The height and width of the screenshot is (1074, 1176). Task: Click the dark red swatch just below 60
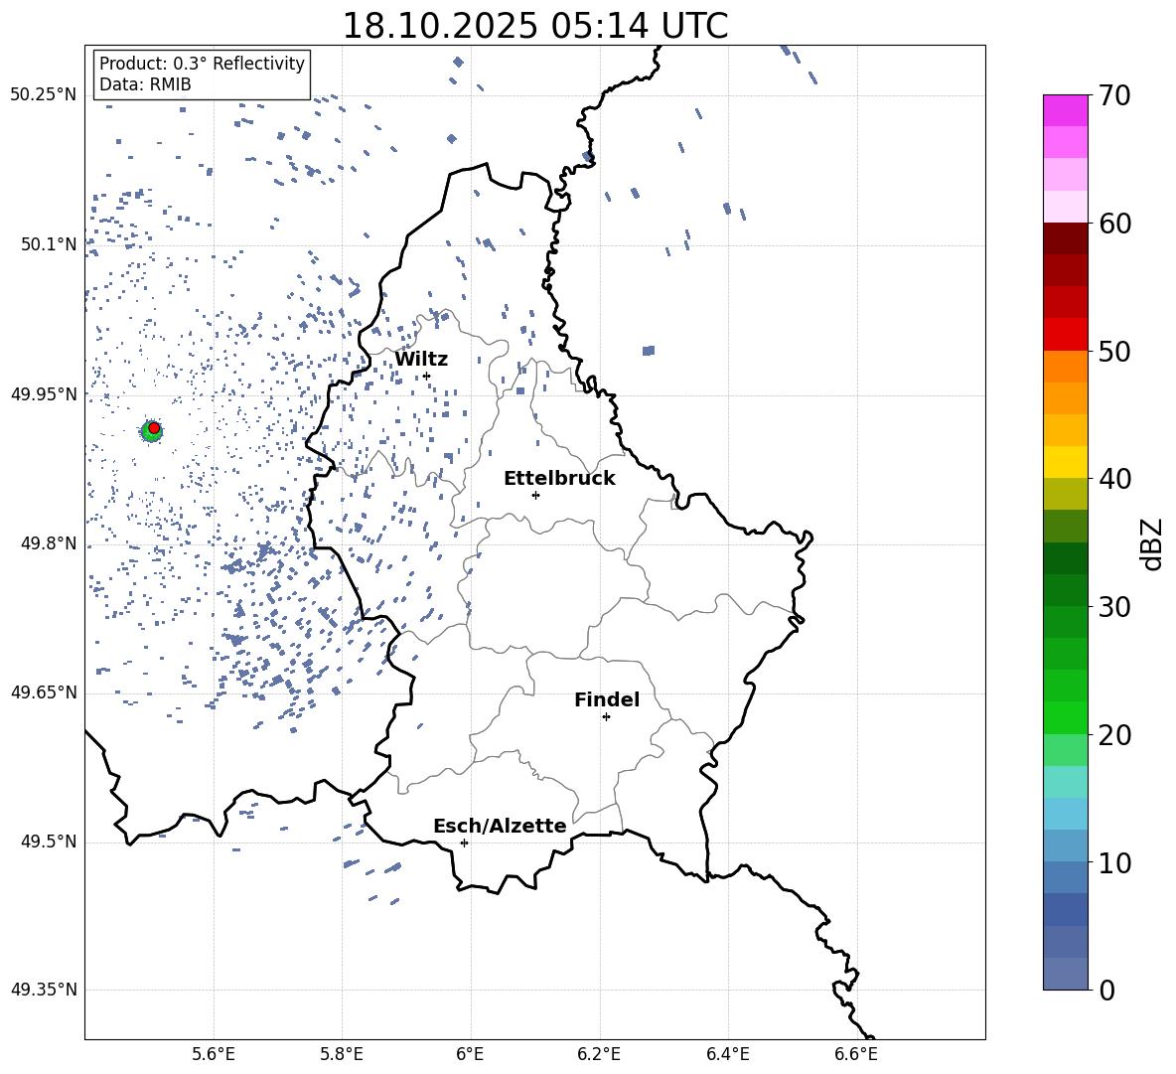(1066, 238)
